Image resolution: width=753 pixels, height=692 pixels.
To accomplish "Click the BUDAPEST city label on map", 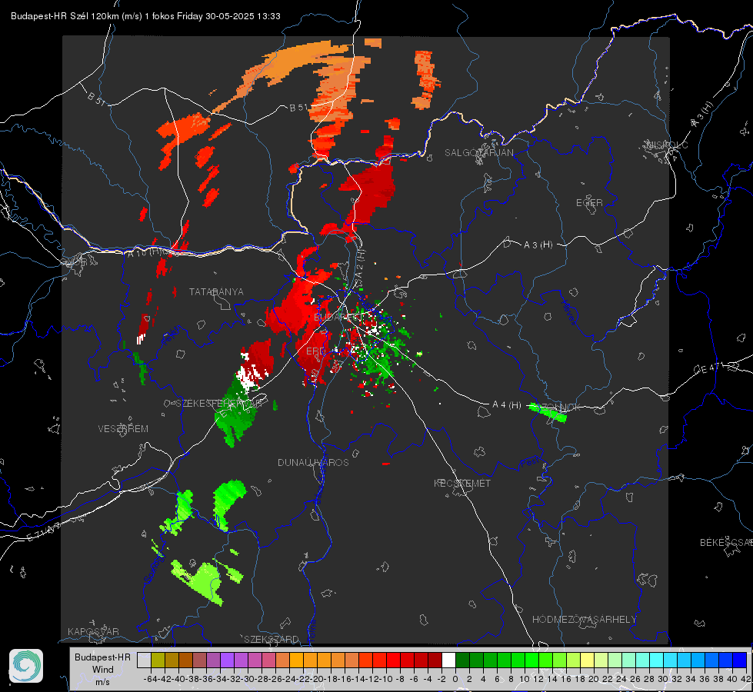I will (338, 318).
